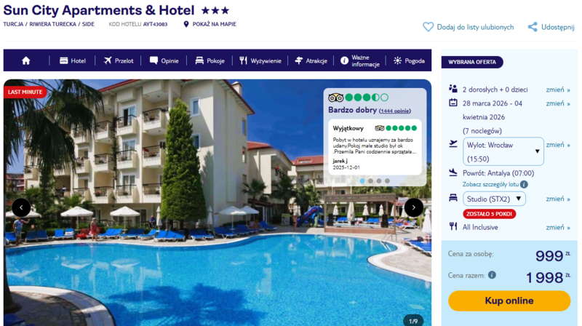Viewport: 582px width, 326px height.
Task: Click the share icon beside Udostępnij
Action: [533, 27]
